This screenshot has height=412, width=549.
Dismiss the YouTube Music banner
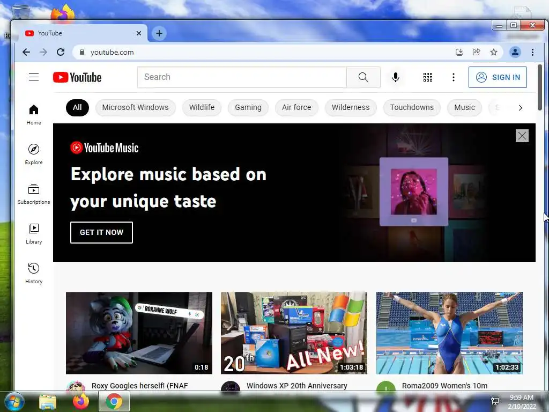522,136
